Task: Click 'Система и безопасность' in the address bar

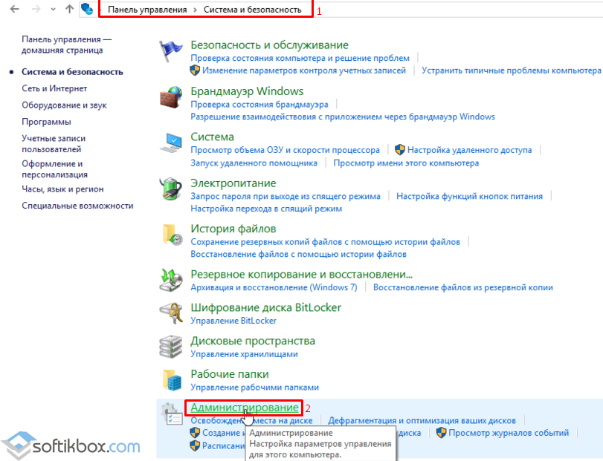Action: [253, 10]
